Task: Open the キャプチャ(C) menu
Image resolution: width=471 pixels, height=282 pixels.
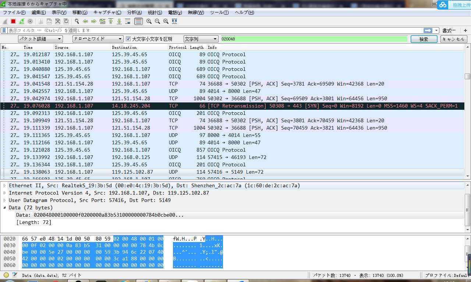Action: click(107, 12)
